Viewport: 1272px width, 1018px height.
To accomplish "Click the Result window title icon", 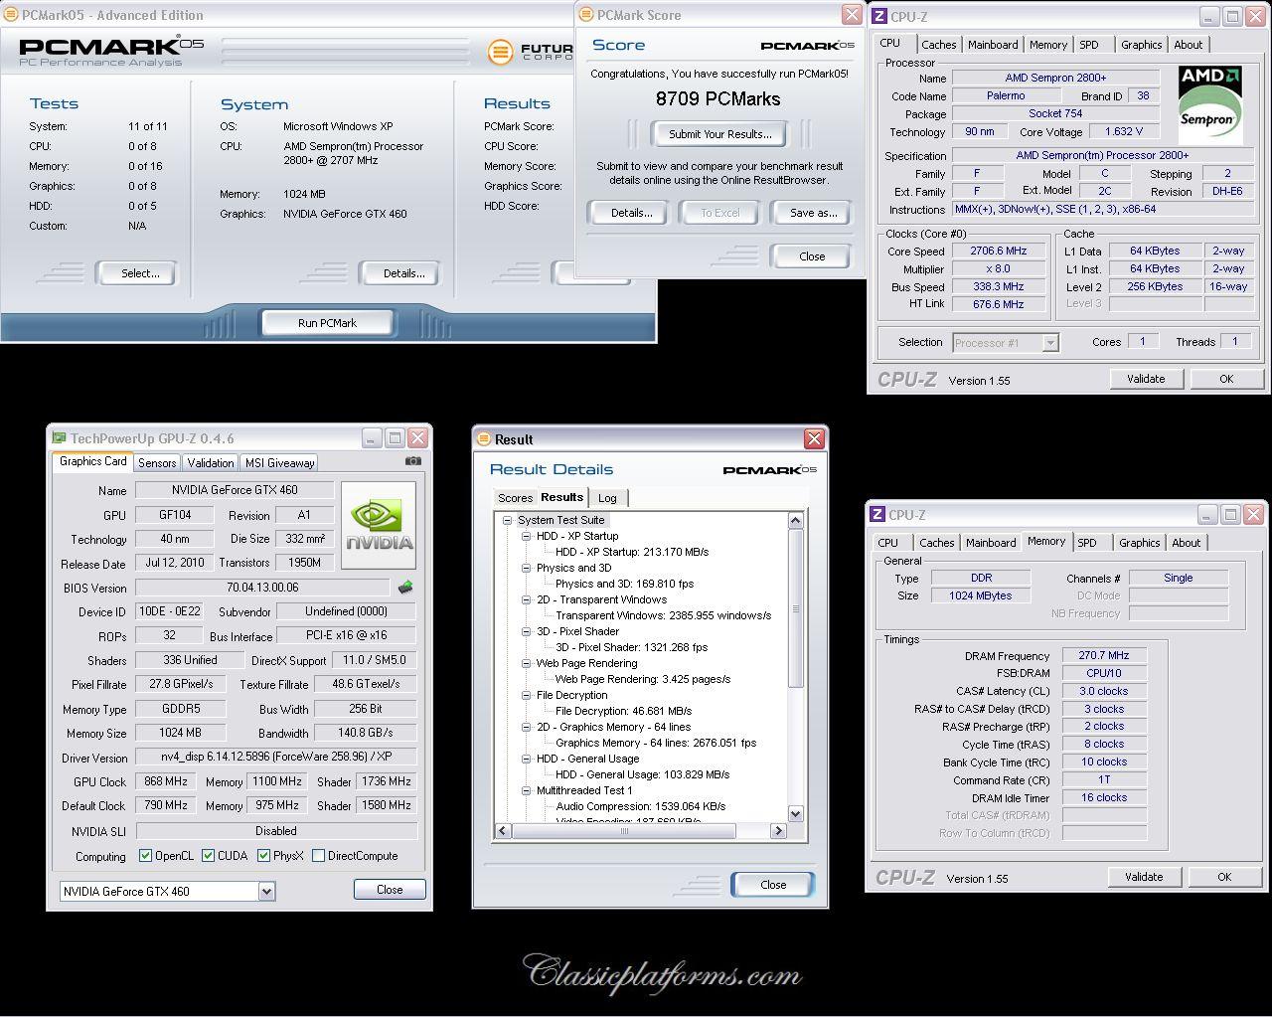I will pyautogui.click(x=484, y=438).
